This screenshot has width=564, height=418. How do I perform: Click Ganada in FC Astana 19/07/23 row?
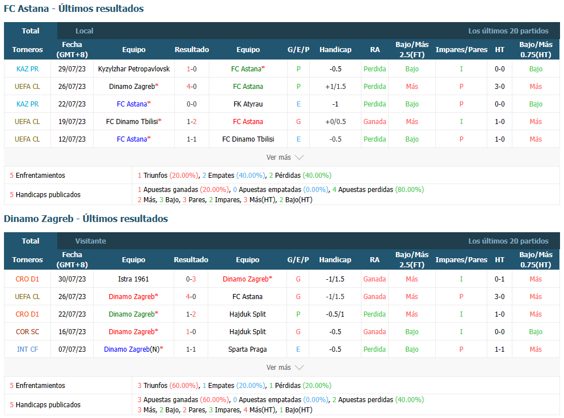[374, 122]
